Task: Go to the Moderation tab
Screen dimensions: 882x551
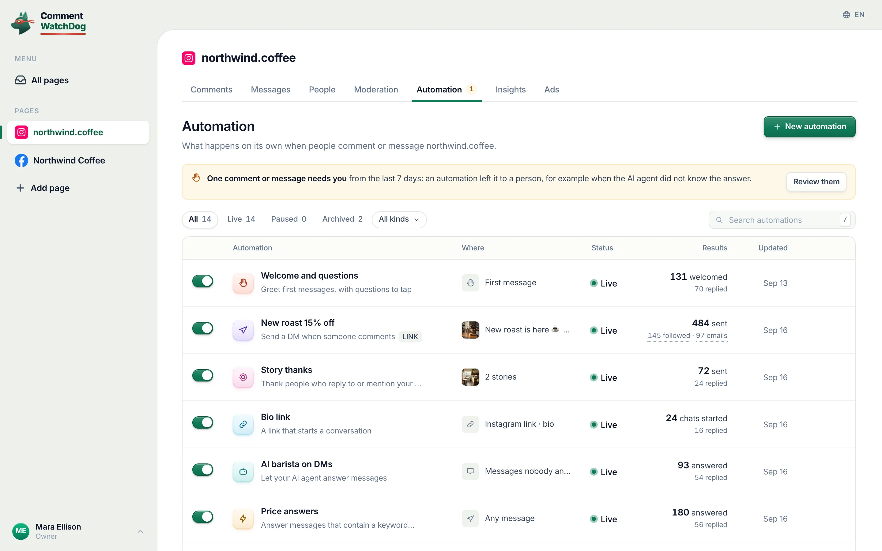Action: click(376, 90)
